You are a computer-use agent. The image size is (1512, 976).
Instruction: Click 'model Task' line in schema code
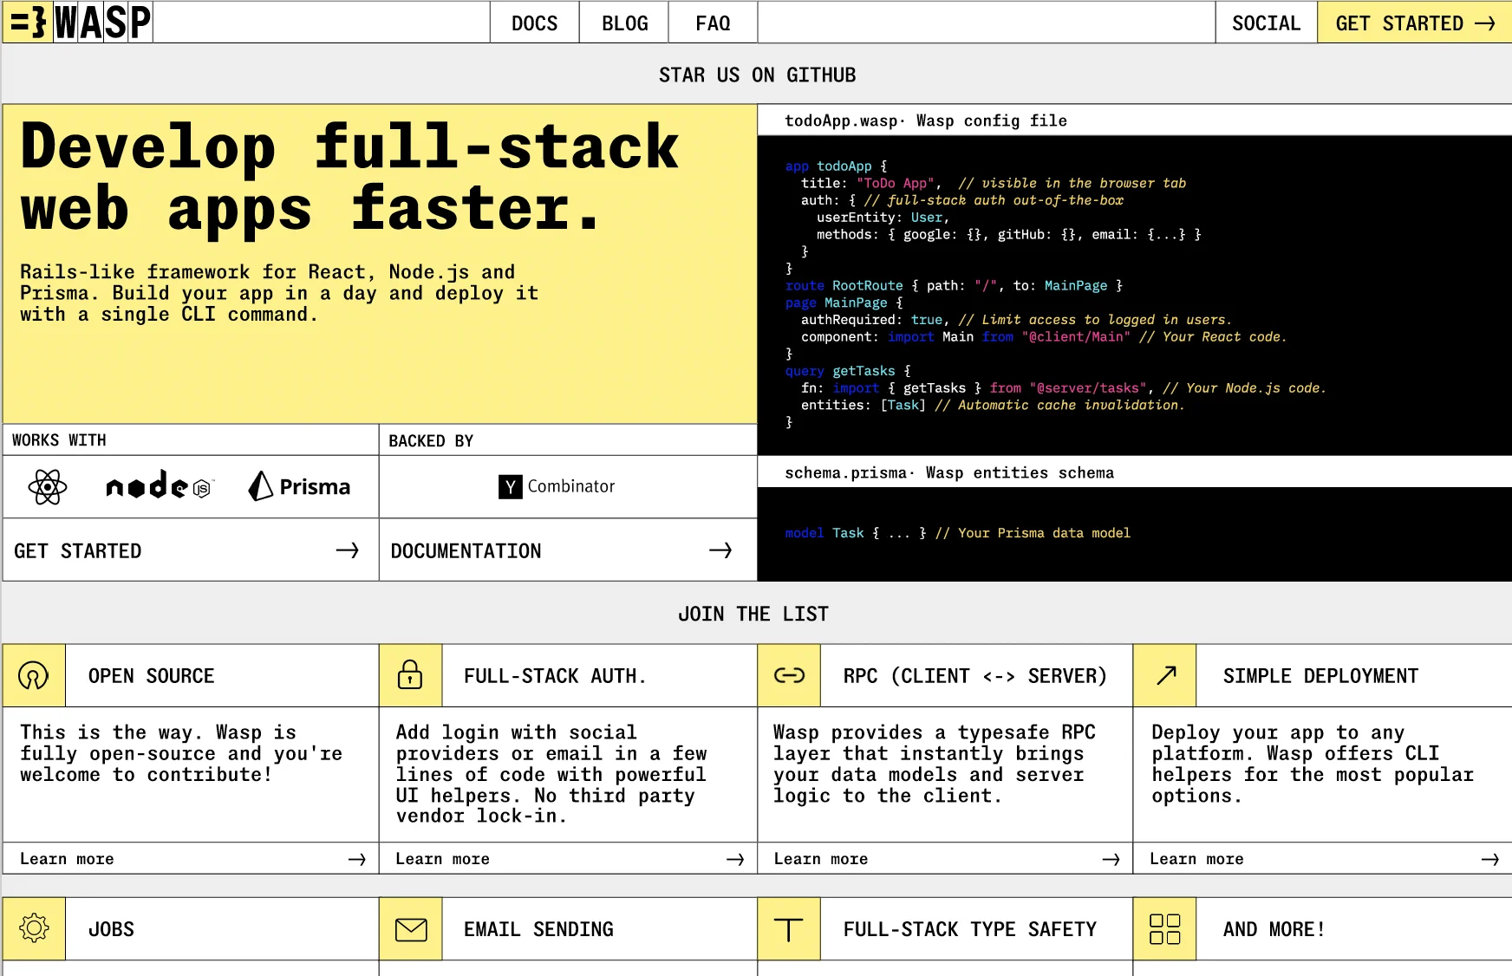(x=957, y=533)
